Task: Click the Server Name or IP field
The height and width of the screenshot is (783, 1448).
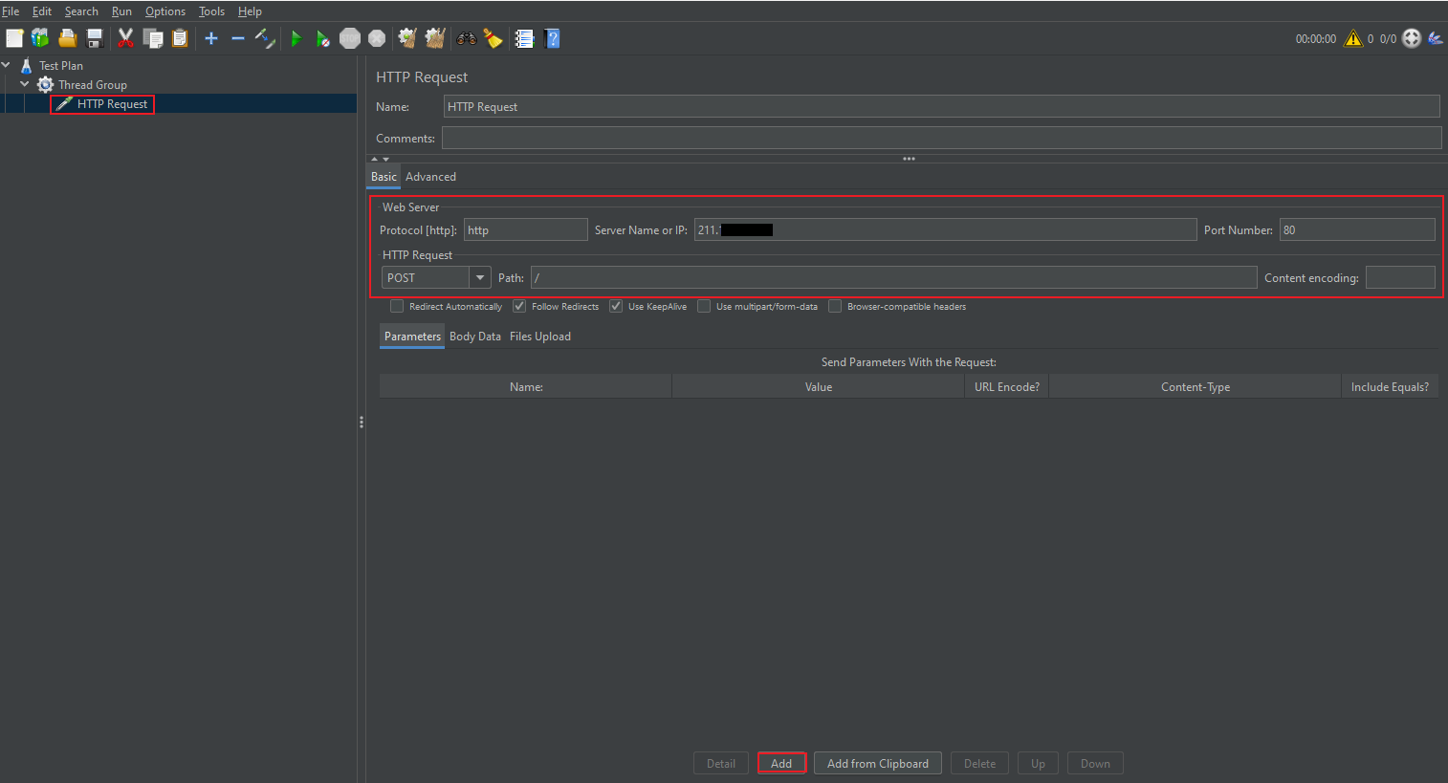Action: tap(946, 229)
